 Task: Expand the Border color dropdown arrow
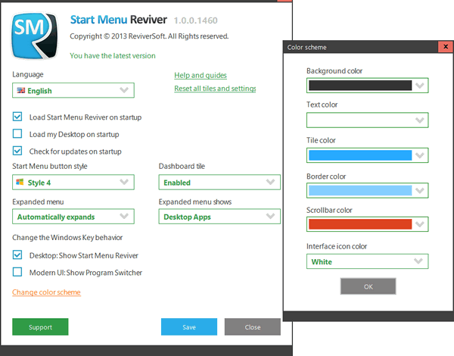(420, 190)
